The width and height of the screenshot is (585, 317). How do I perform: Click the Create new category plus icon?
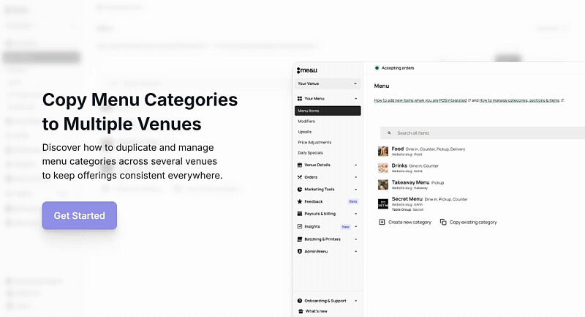tap(382, 222)
